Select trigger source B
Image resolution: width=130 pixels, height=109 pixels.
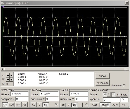(x=118, y=94)
